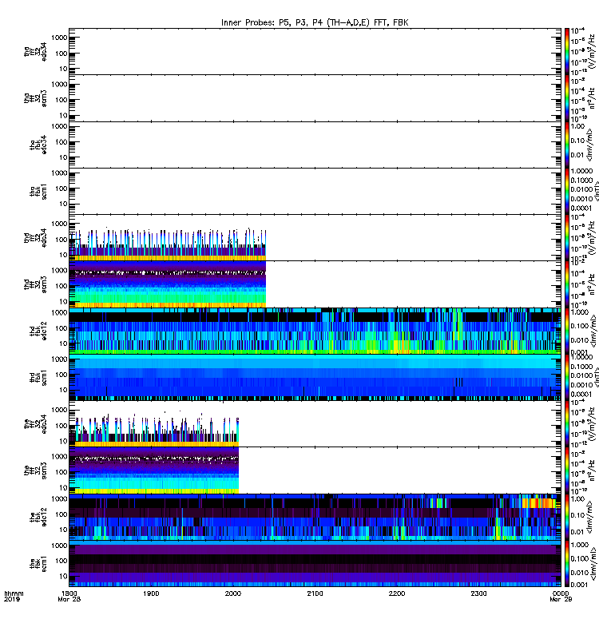This screenshot has width=599, height=639.
Task: Click the the fff scm3 spectrogram data
Action: pos(154,470)
